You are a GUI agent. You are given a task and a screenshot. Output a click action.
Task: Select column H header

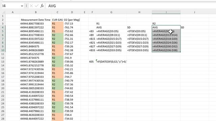(139, 12)
